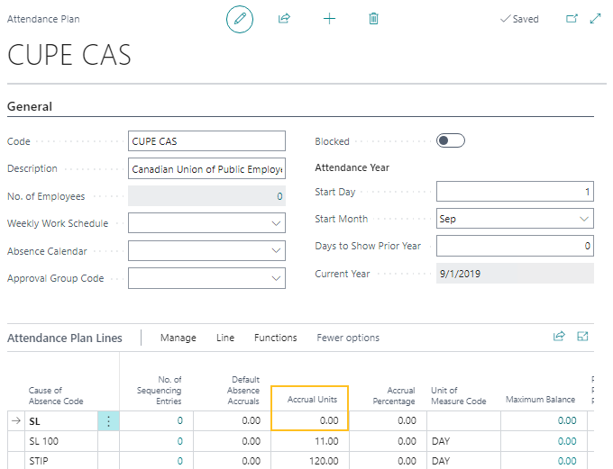Click the Days to Show Prior Year field
This screenshot has width=613, height=469.
coord(515,246)
